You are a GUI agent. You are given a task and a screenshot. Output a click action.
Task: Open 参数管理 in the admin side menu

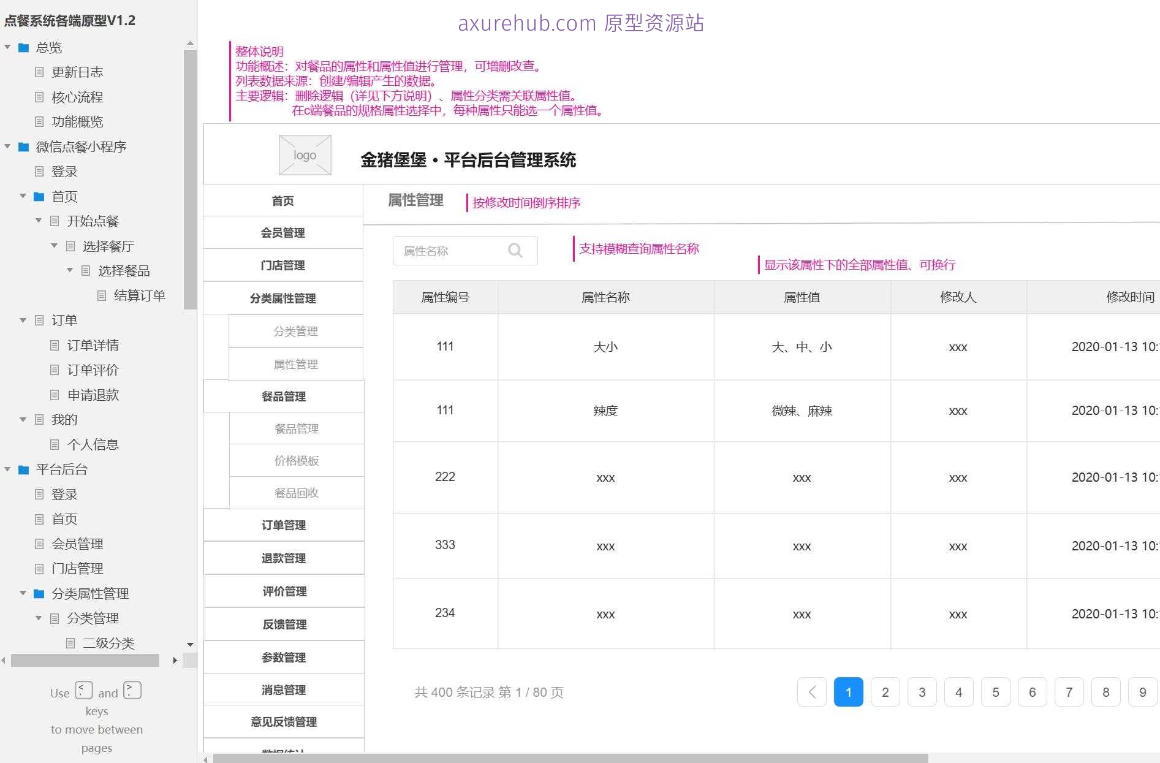point(284,658)
